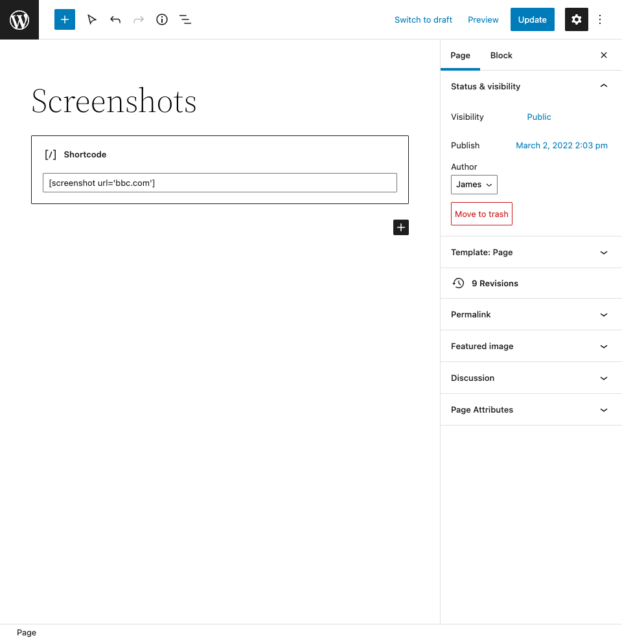Expand the Template: Page section

click(x=604, y=253)
